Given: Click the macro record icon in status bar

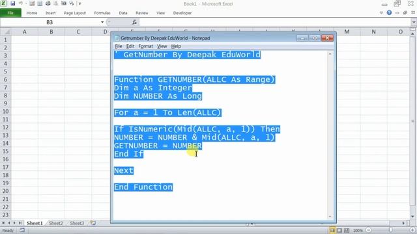Looking at the screenshot, I should [22, 230].
